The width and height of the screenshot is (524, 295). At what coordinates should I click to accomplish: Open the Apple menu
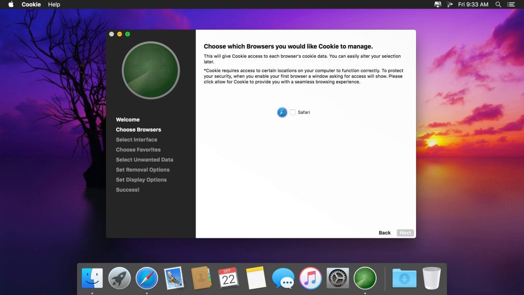tap(11, 5)
